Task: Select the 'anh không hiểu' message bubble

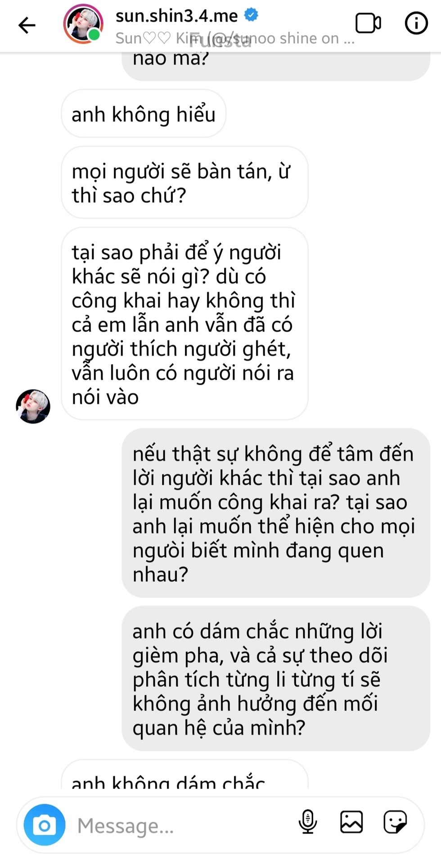Action: click(144, 114)
